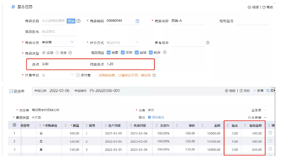282x159 pixels.
Task: Click the 参考成本 input field
Action: [188, 43]
